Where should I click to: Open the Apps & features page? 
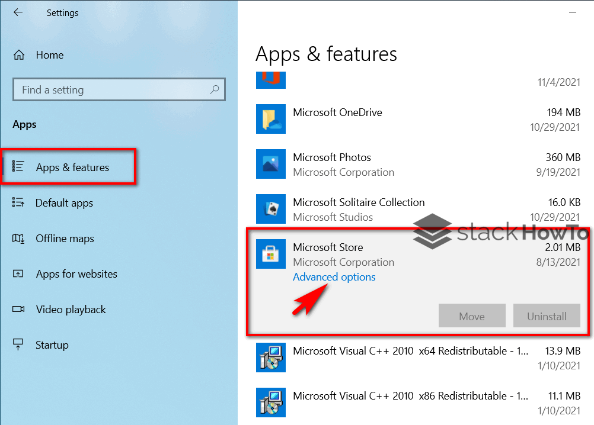tap(72, 167)
